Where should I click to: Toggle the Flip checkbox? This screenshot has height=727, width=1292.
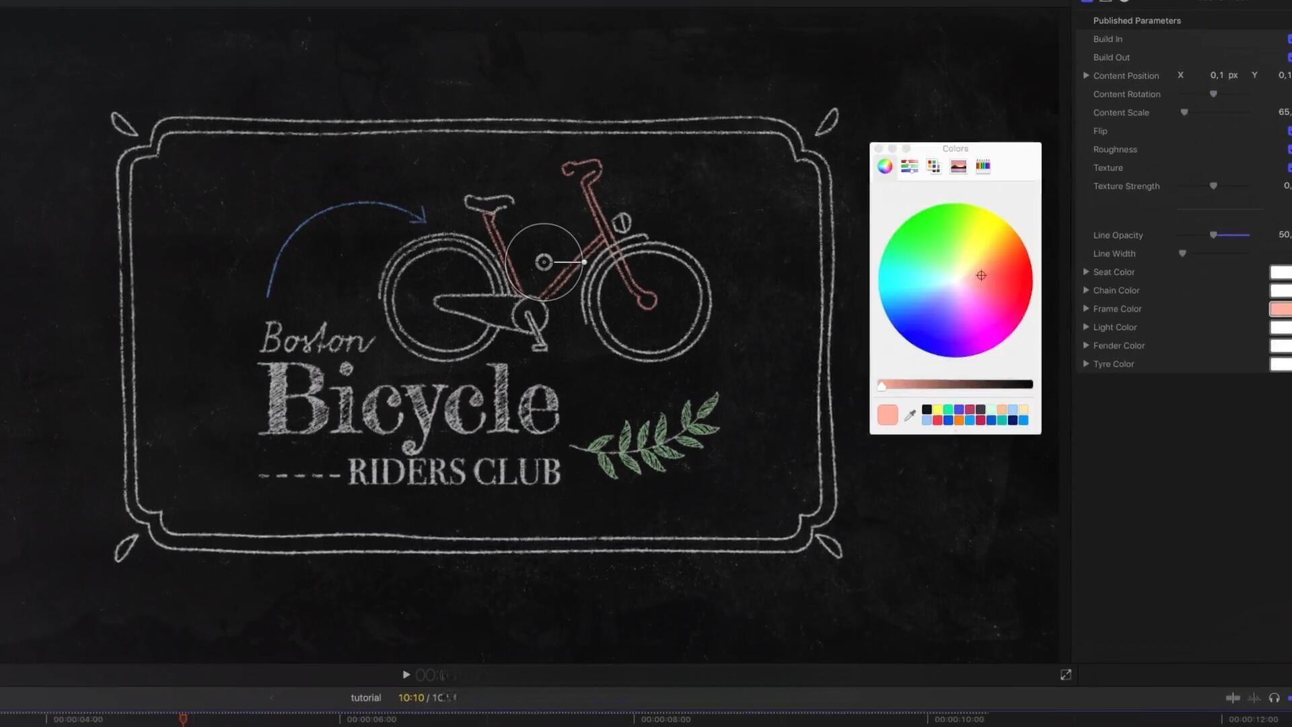(x=1289, y=131)
